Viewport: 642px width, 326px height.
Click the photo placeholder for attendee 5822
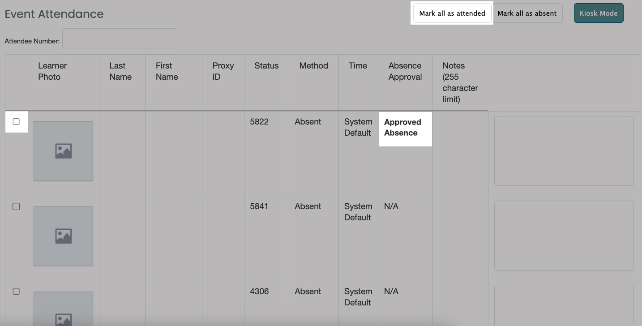click(63, 151)
